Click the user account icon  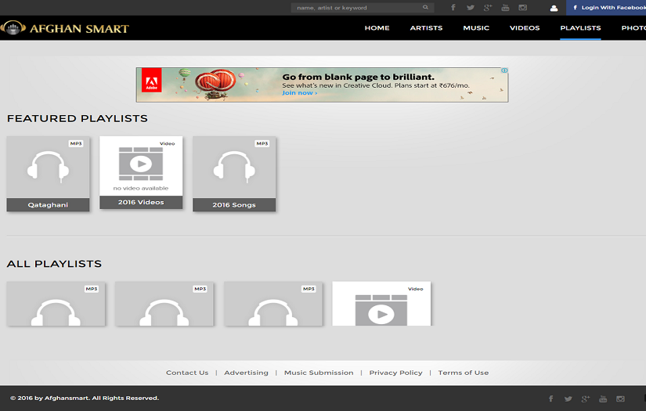[554, 8]
